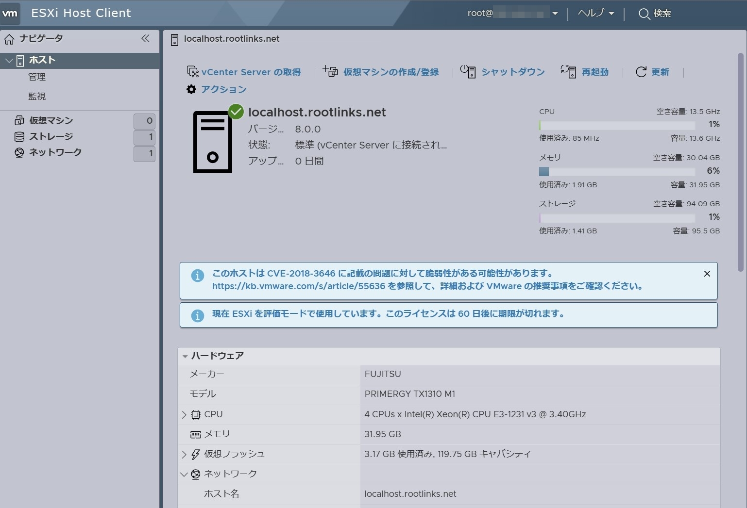Open 監視 under host
The image size is (747, 508).
[37, 96]
